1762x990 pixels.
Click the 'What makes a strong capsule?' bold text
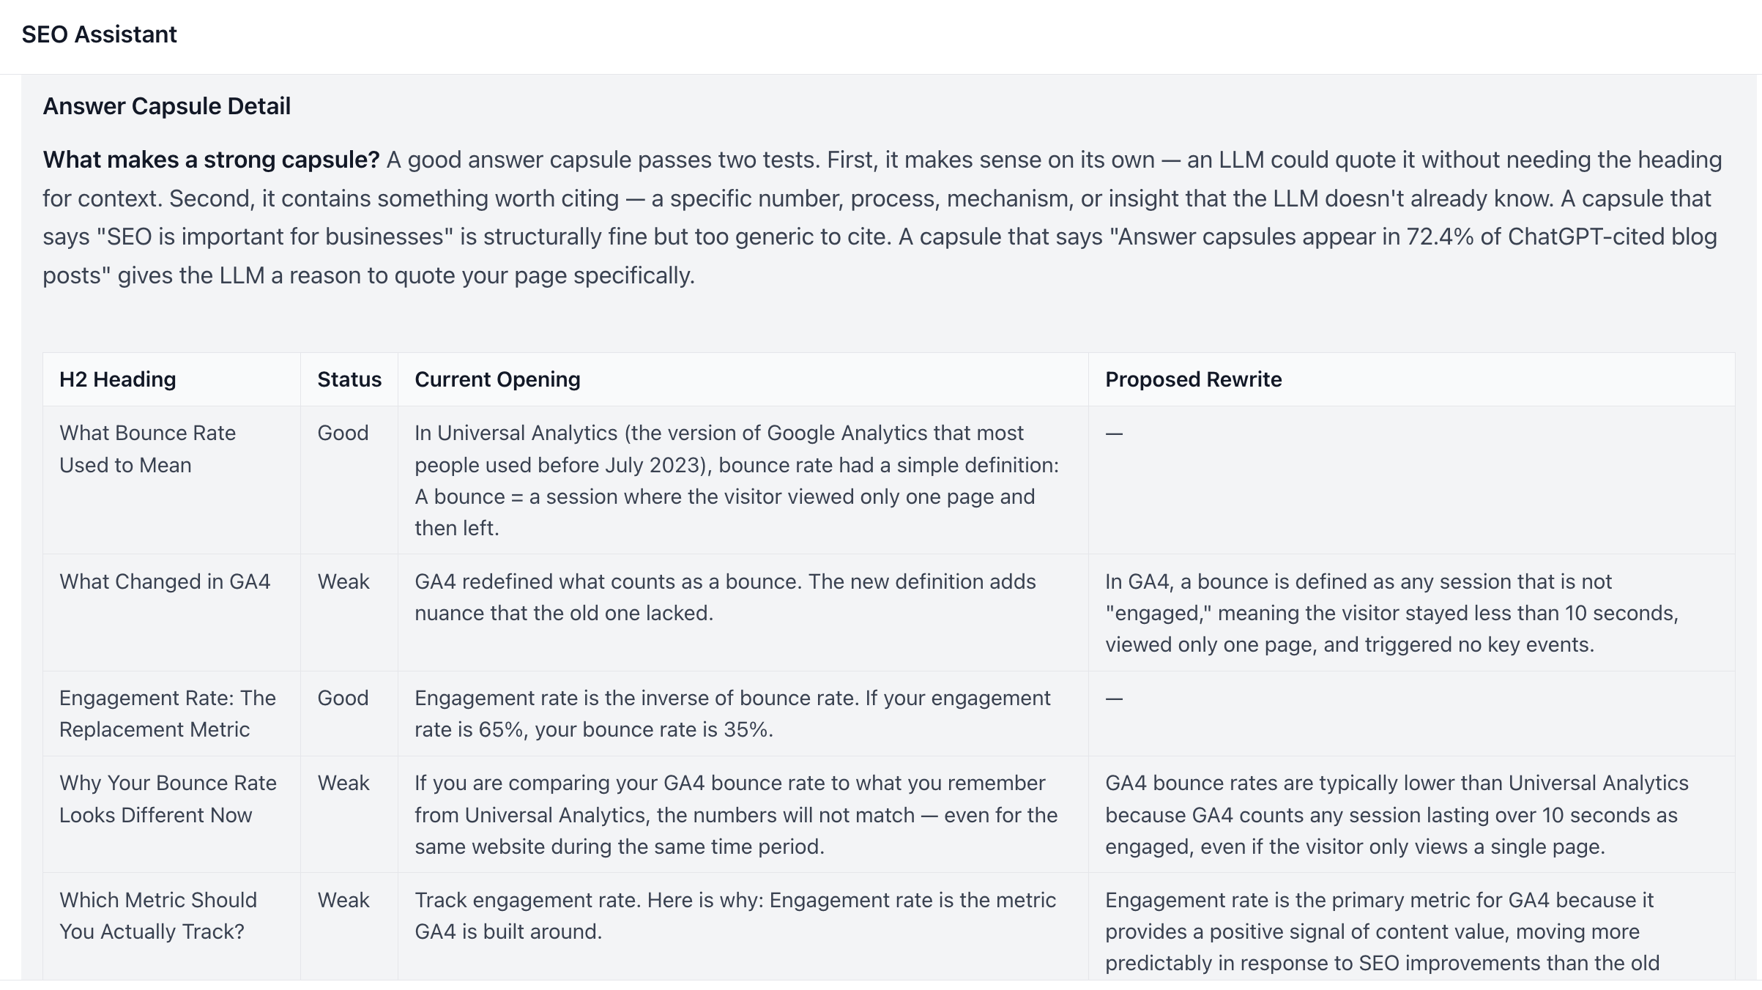tap(211, 160)
